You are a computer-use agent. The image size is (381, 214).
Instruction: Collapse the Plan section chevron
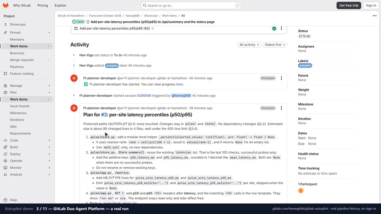(49, 93)
